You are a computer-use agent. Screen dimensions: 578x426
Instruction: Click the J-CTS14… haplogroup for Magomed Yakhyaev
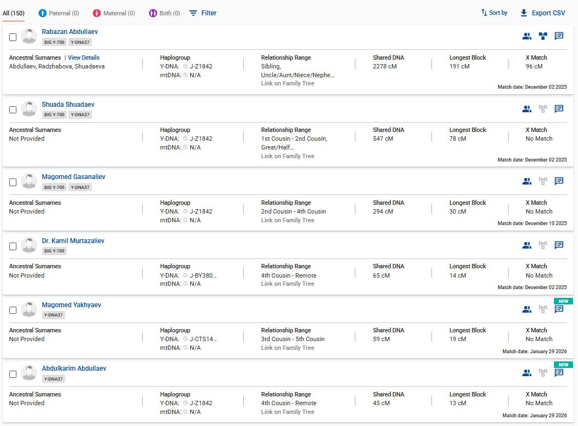point(203,339)
